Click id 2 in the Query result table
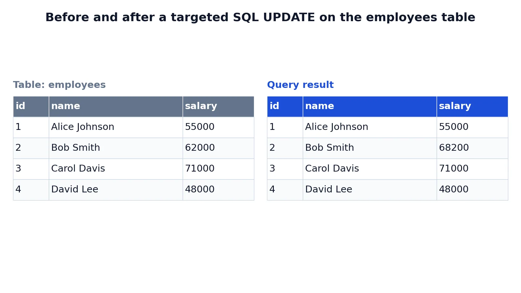 [285, 148]
